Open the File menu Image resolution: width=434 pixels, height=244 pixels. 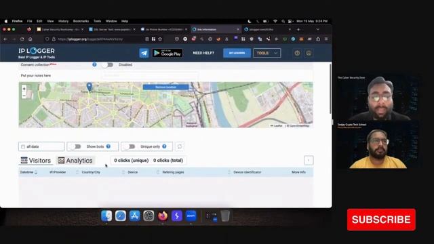[30, 21]
